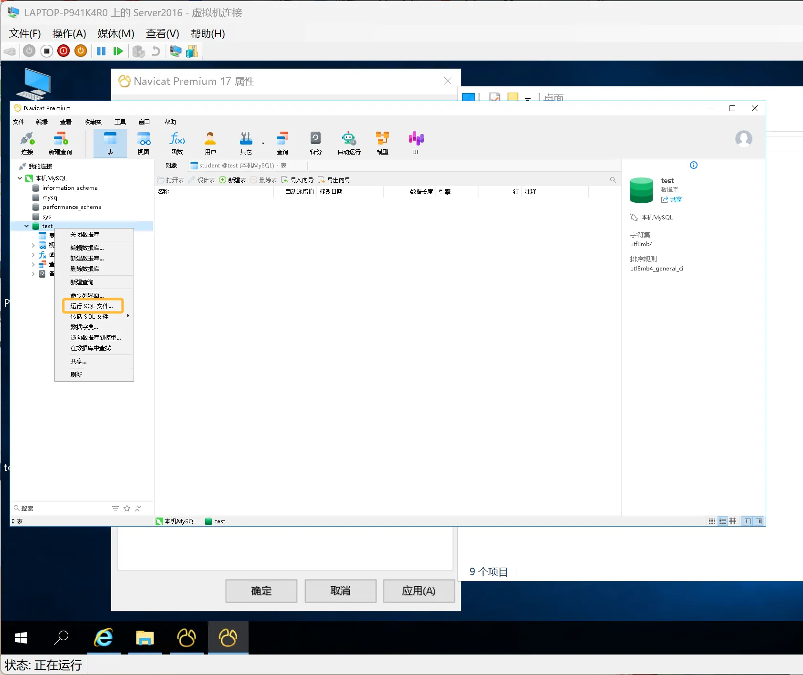Screen dimensions: 803x675
Task: Click the user avatar in Navicat
Action: tap(743, 139)
